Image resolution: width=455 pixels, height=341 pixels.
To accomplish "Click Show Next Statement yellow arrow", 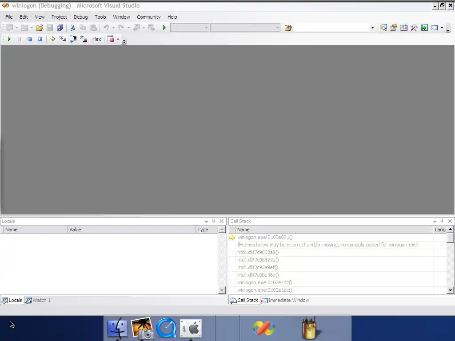I will (52, 39).
